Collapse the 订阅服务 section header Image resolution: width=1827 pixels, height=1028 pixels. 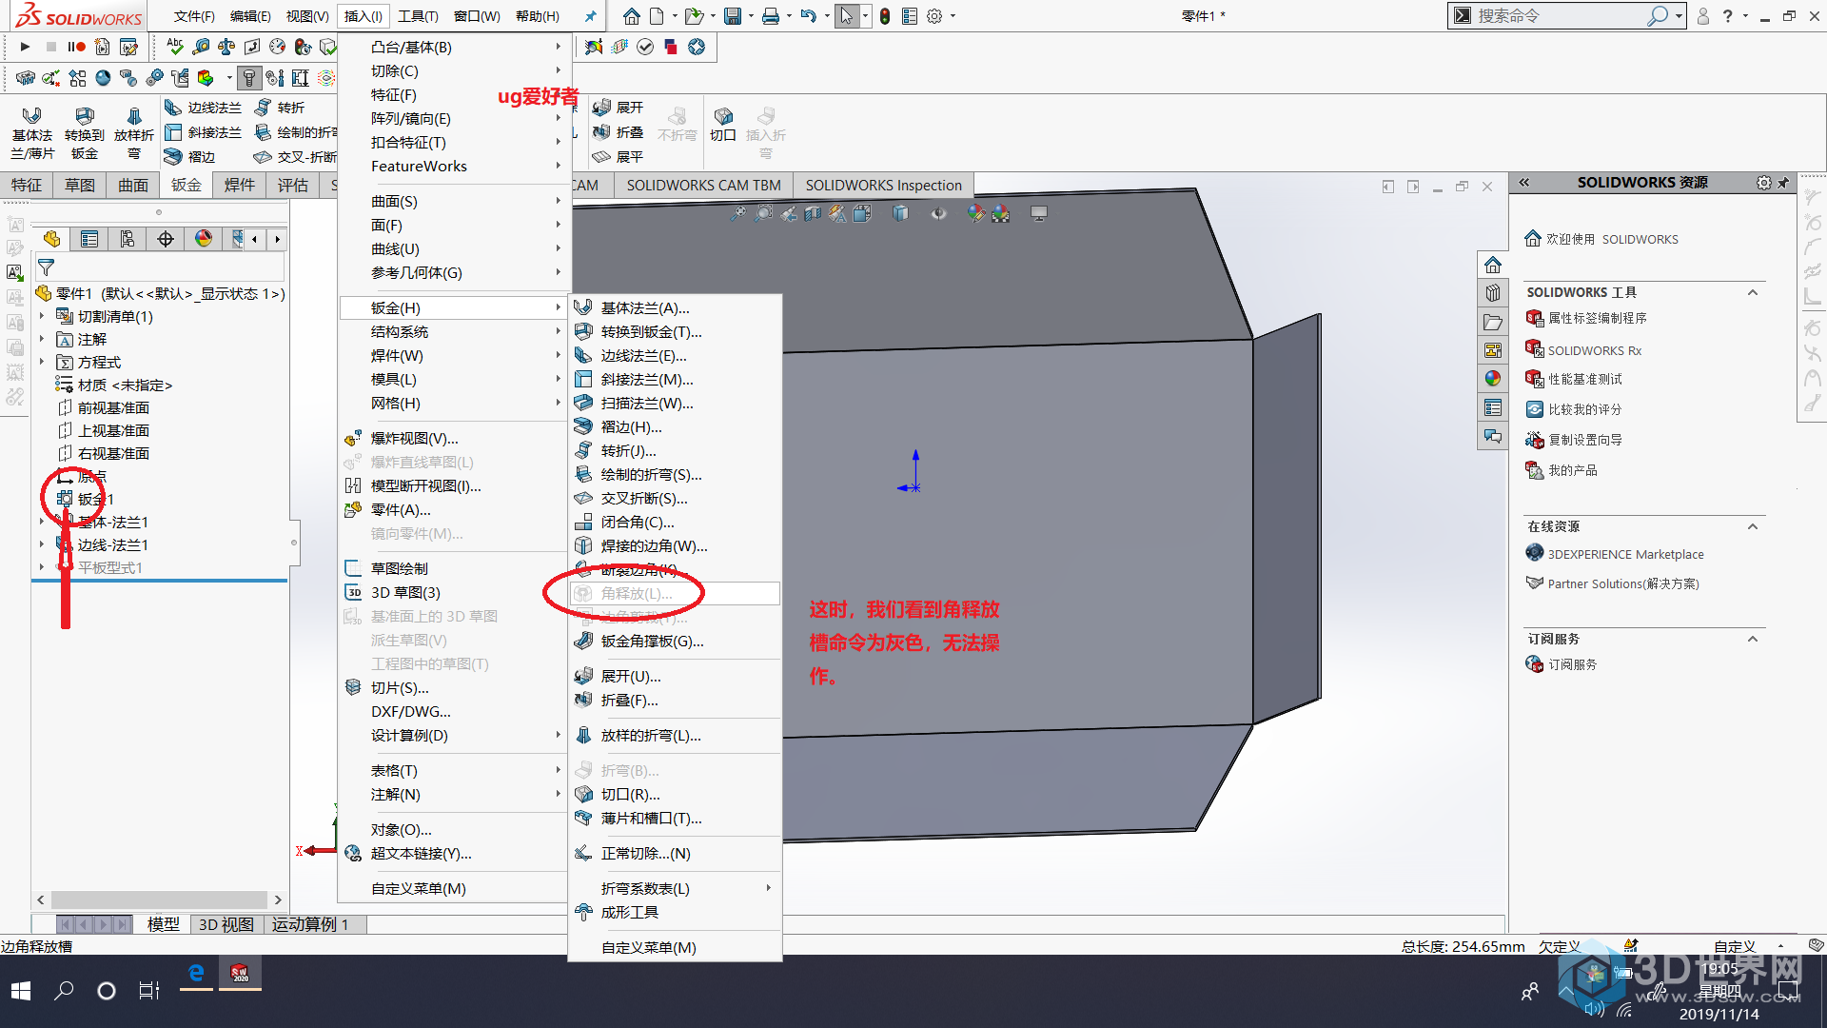[1753, 639]
